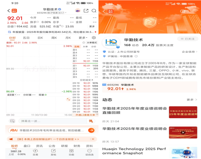Open the 直播回顾 red thumbnail

pyautogui.click(x=183, y=112)
